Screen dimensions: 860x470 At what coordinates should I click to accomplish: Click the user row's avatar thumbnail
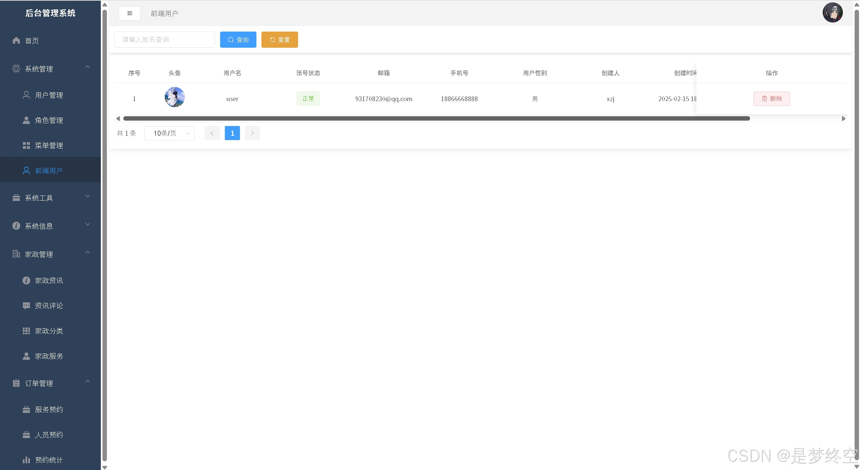point(174,97)
